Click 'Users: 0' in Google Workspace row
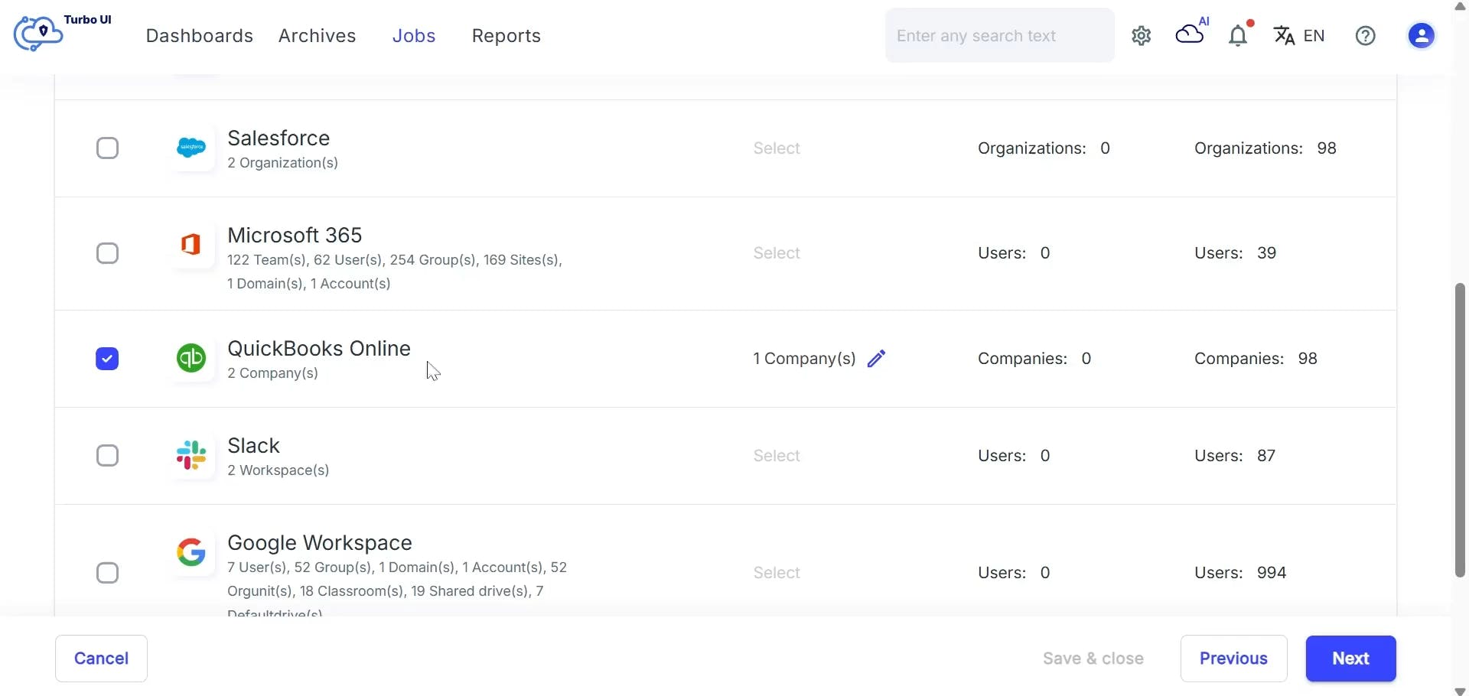The width and height of the screenshot is (1469, 696). click(1014, 573)
